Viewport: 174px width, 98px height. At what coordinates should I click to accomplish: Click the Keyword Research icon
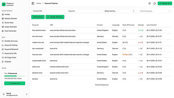(x=3, y=49)
